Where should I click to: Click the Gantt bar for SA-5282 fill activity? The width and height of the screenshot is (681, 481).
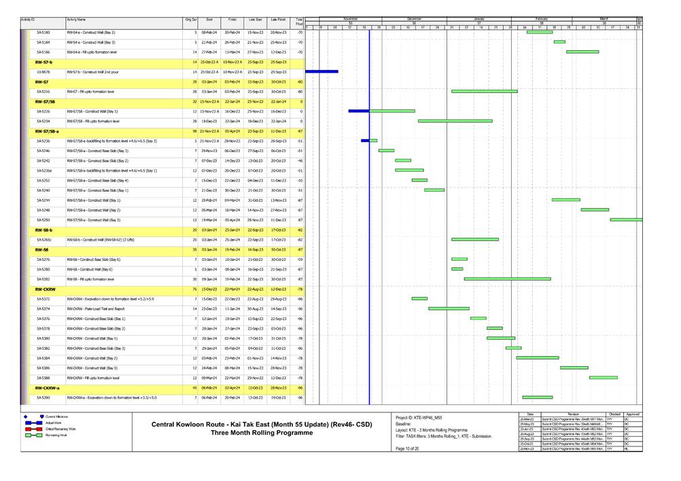coord(507,279)
